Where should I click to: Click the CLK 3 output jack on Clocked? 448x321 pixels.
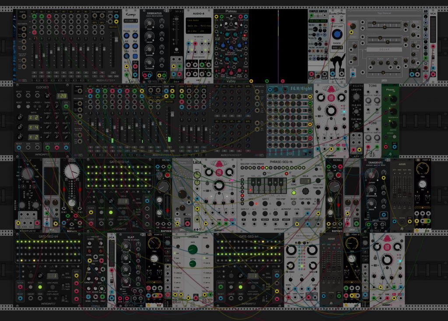pyautogui.click(x=66, y=148)
